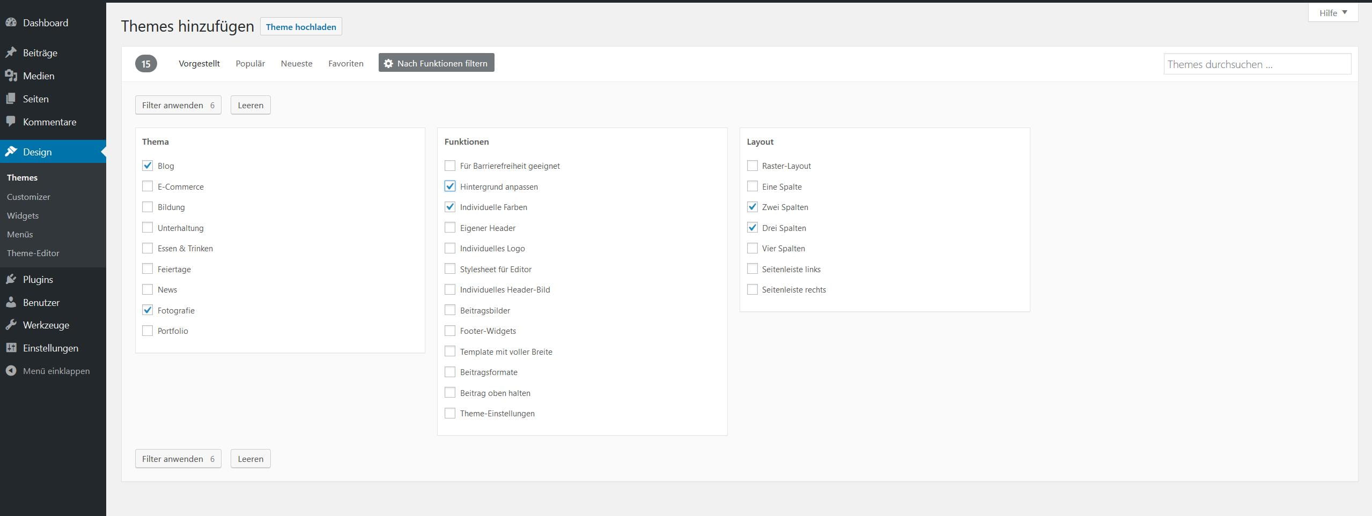1372x516 pixels.
Task: Click the Dashboard gauge icon
Action: [11, 23]
